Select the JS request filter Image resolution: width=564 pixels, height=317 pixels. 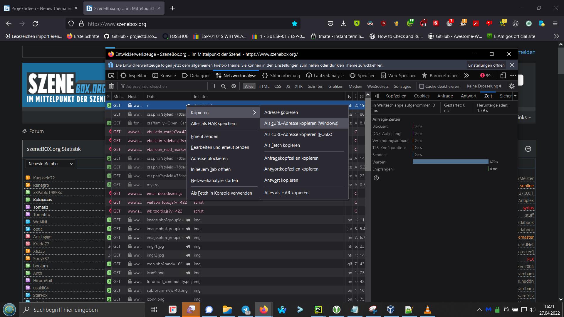pos(288,86)
